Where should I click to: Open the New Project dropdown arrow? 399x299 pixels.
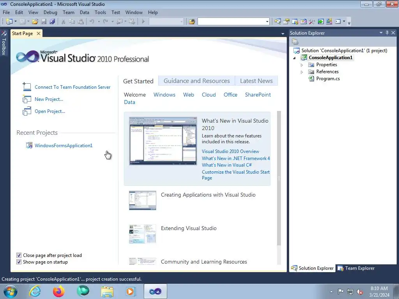pos(16,22)
